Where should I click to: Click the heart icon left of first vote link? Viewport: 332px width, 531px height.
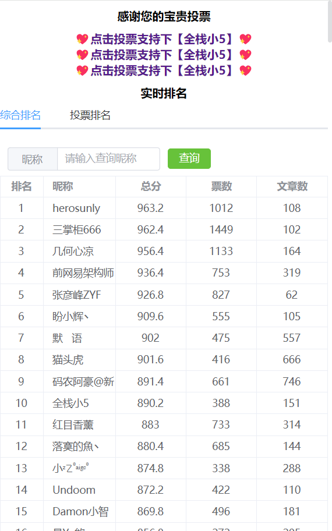coord(82,39)
